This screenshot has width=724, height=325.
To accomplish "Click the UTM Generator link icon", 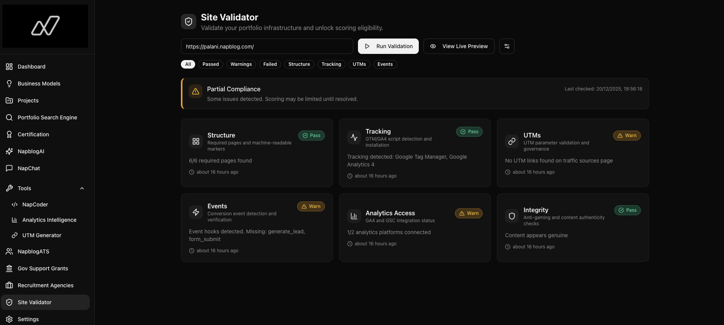I will 15,235.
